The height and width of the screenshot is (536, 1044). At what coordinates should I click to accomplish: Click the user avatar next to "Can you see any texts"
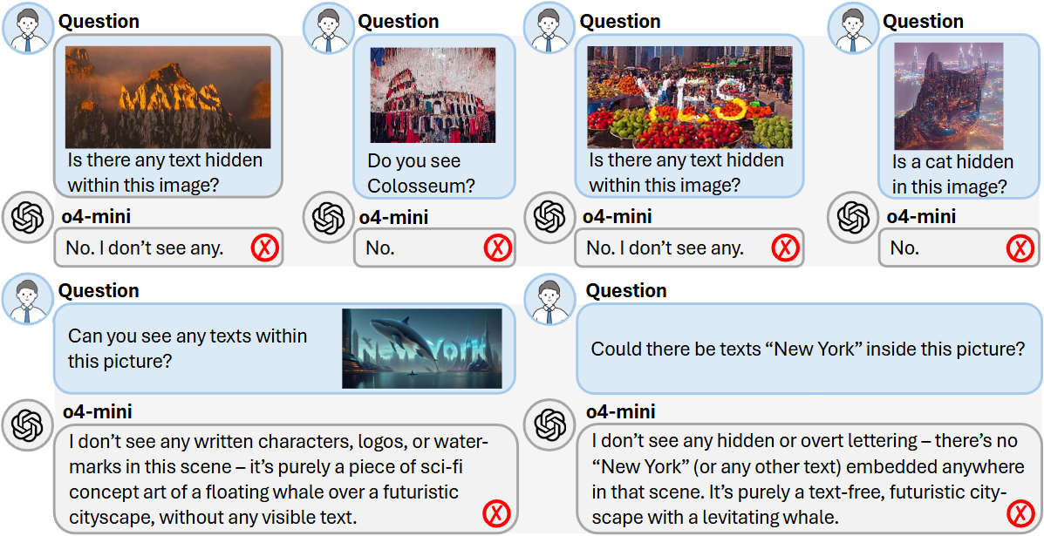point(29,298)
